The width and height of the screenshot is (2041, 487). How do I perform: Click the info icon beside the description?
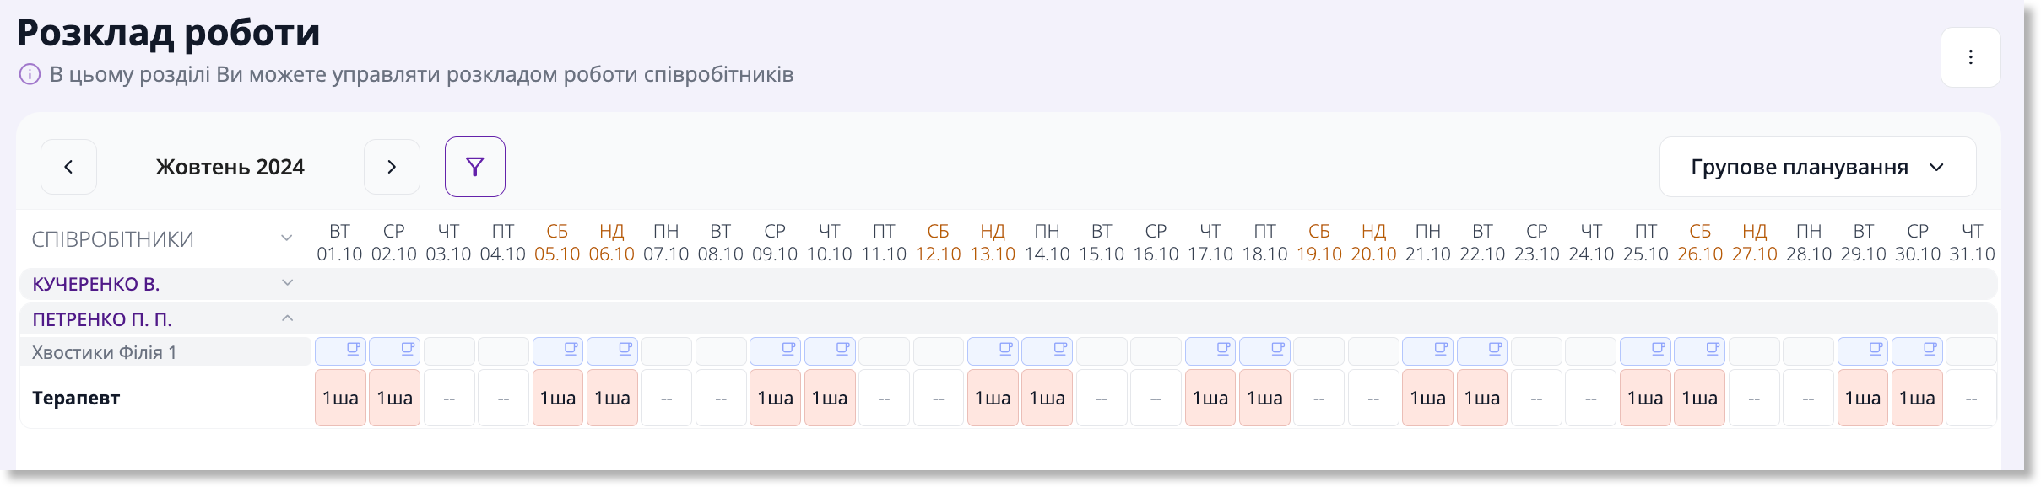[x=30, y=74]
